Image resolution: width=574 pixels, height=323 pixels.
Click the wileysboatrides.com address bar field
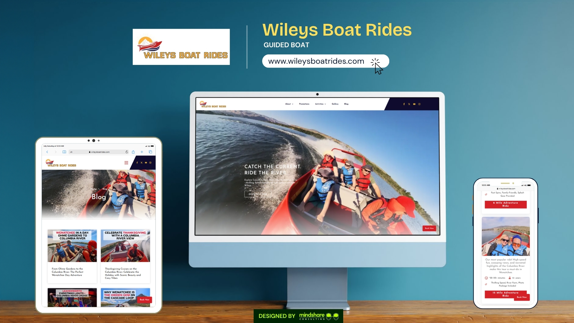click(100, 152)
